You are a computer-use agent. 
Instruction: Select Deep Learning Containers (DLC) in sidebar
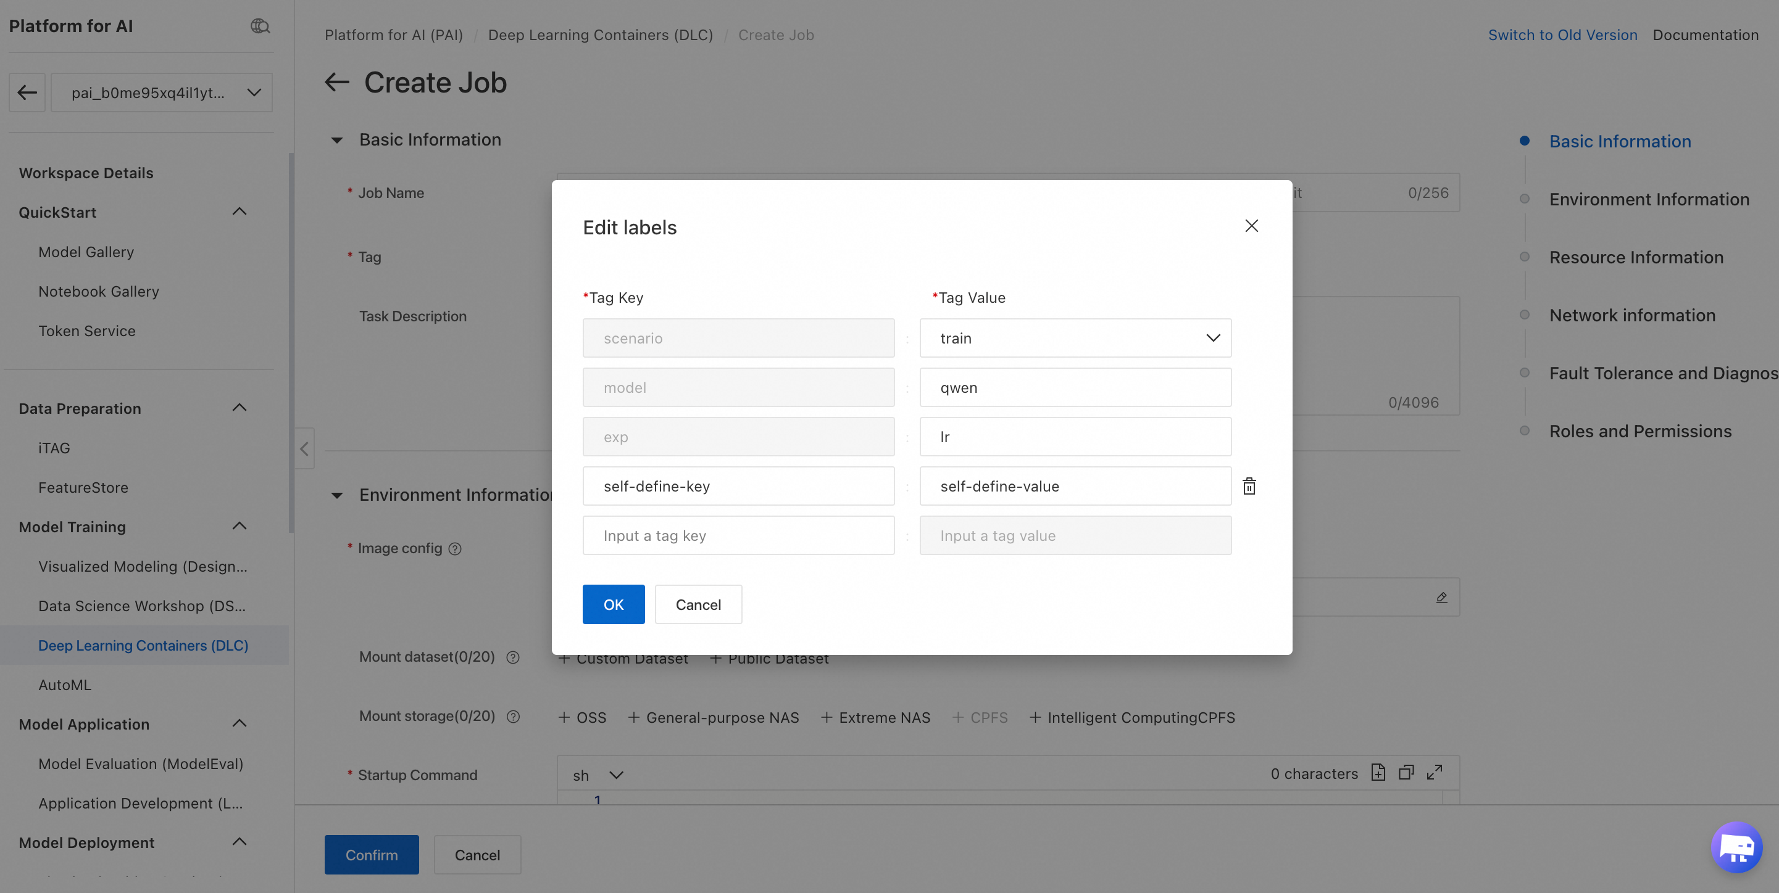point(144,645)
